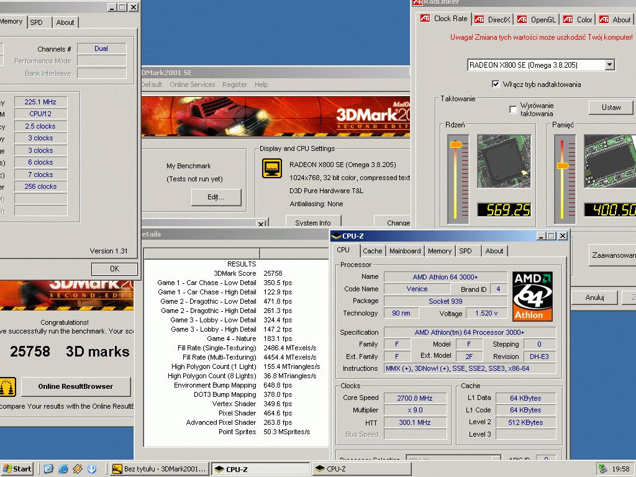Click the blue down-arrow quick launch icon
The width and height of the screenshot is (636, 477).
click(x=92, y=469)
